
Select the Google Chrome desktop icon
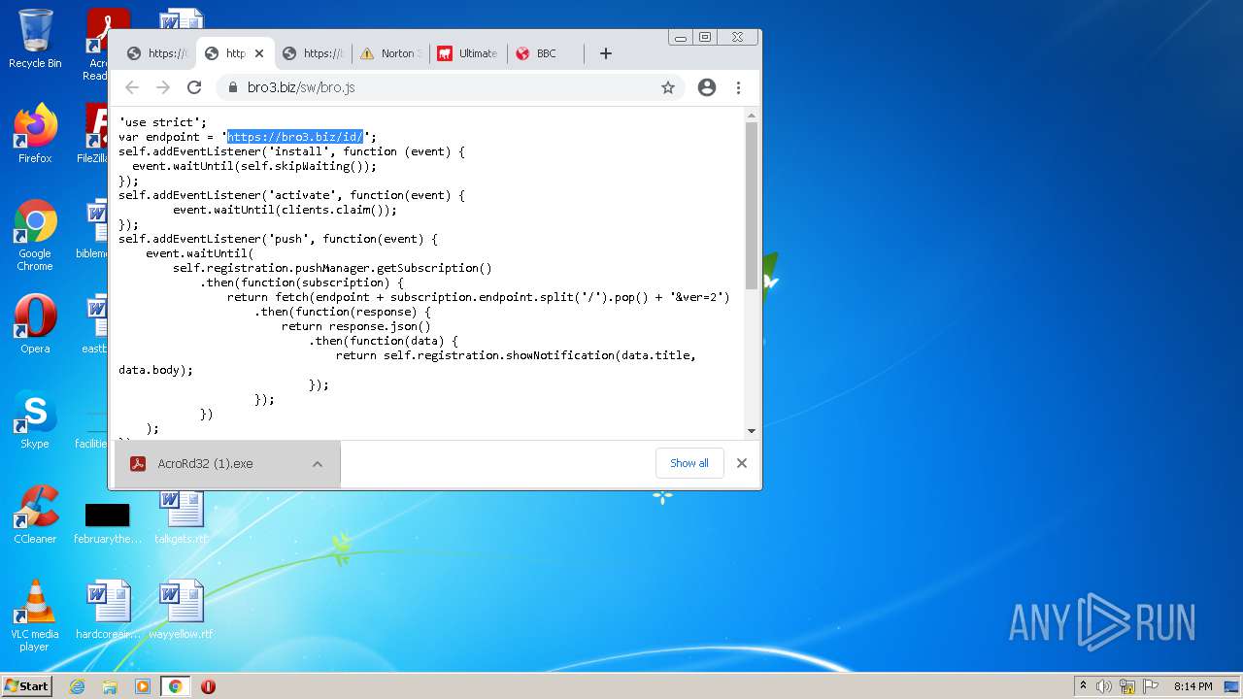pos(35,236)
